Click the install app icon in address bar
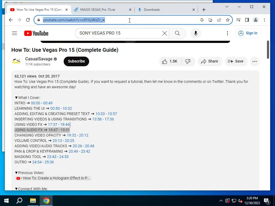The width and height of the screenshot is (275, 206). pyautogui.click(x=211, y=20)
